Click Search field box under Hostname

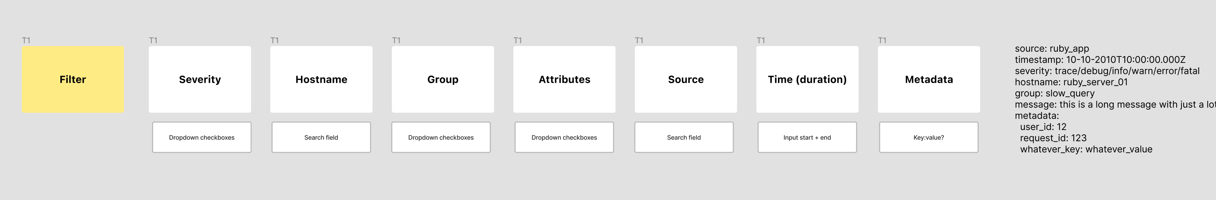pyautogui.click(x=321, y=137)
